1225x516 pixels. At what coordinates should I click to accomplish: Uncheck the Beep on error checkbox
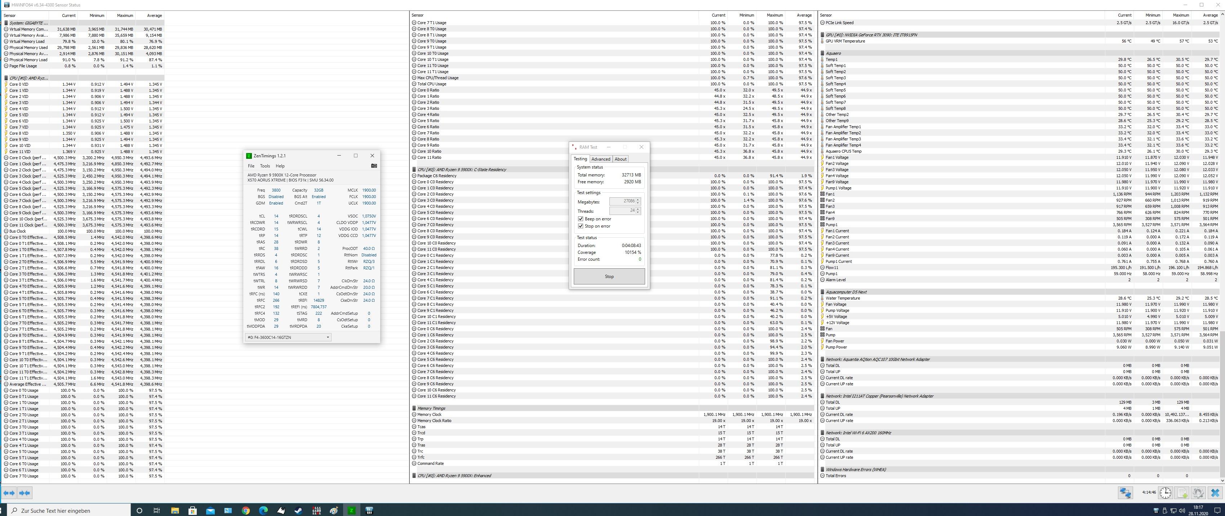pyautogui.click(x=581, y=219)
